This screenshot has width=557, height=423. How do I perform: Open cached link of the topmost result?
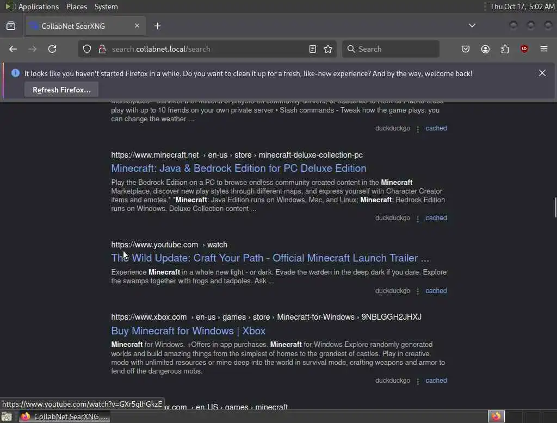coord(436,128)
